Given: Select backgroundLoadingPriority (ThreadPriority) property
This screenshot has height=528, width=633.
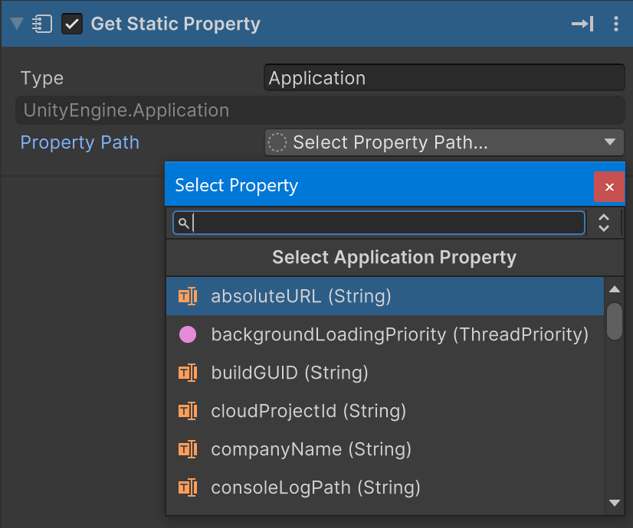Looking at the screenshot, I should (385, 334).
